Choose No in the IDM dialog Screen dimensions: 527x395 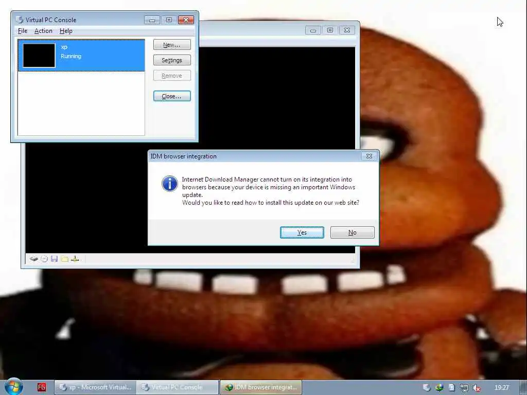(x=352, y=232)
